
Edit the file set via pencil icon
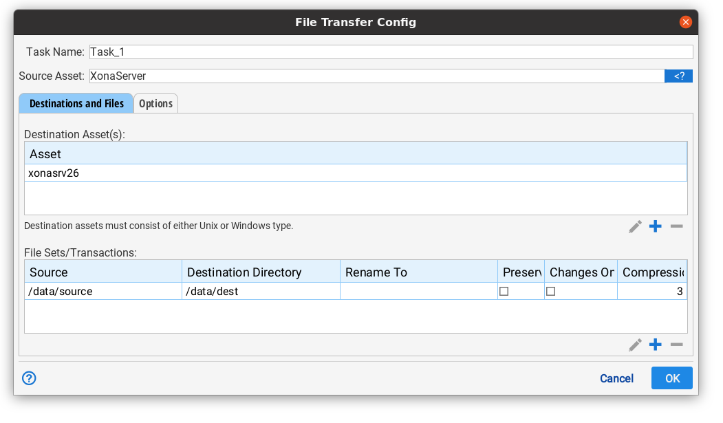click(634, 345)
